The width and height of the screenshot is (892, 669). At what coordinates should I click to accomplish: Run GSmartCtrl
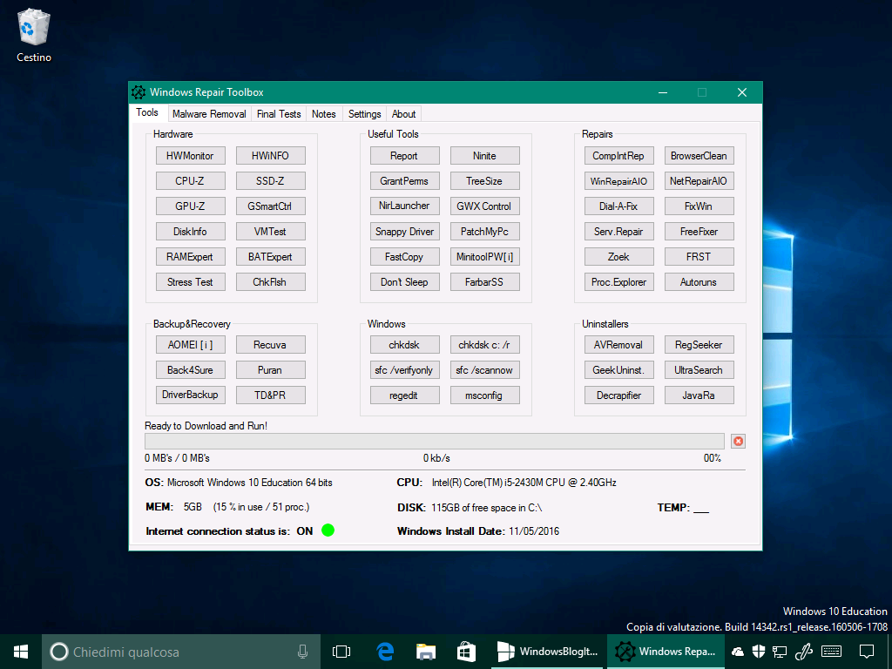(270, 206)
